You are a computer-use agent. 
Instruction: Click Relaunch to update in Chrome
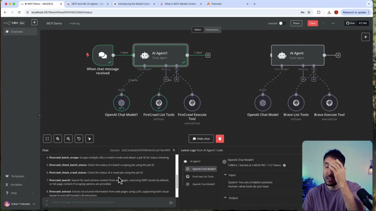tap(356, 12)
